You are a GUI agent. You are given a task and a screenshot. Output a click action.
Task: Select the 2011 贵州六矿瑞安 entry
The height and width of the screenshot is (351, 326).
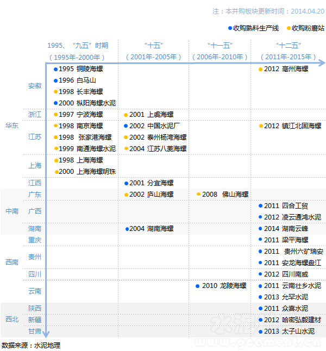(x=291, y=252)
